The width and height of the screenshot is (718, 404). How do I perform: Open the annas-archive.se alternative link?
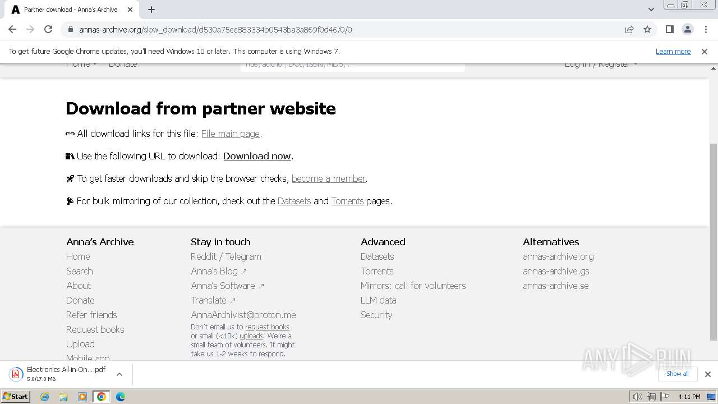tap(556, 286)
